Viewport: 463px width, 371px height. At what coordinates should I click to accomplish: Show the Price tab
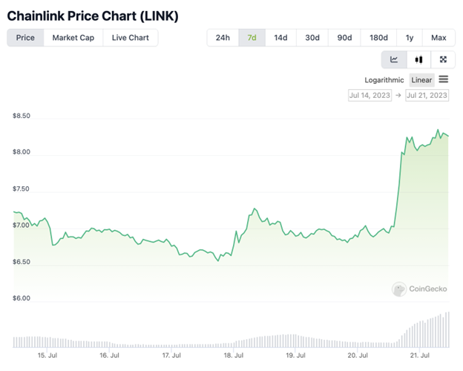coord(25,38)
